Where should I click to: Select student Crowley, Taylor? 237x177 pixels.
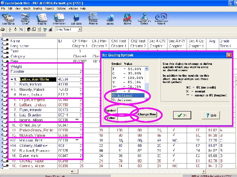tap(32, 161)
